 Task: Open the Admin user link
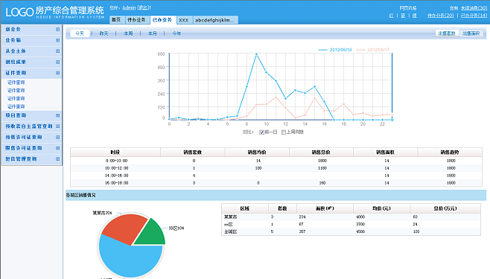point(129,7)
